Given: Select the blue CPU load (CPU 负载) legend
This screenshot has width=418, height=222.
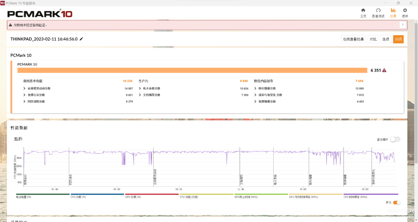Looking at the screenshot, I should pyautogui.click(x=97, y=196).
